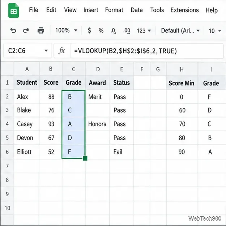The height and width of the screenshot is (226, 226).
Task: Click the VLOOKUP formula bar
Action: pyautogui.click(x=147, y=51)
